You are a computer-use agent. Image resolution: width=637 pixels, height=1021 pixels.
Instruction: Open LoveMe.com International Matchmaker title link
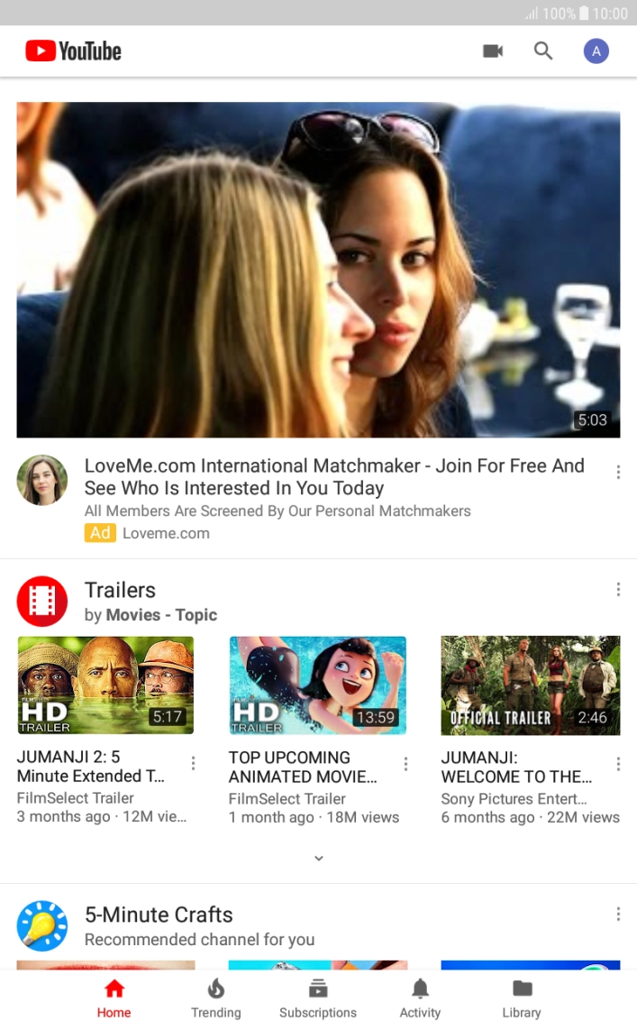tap(334, 477)
